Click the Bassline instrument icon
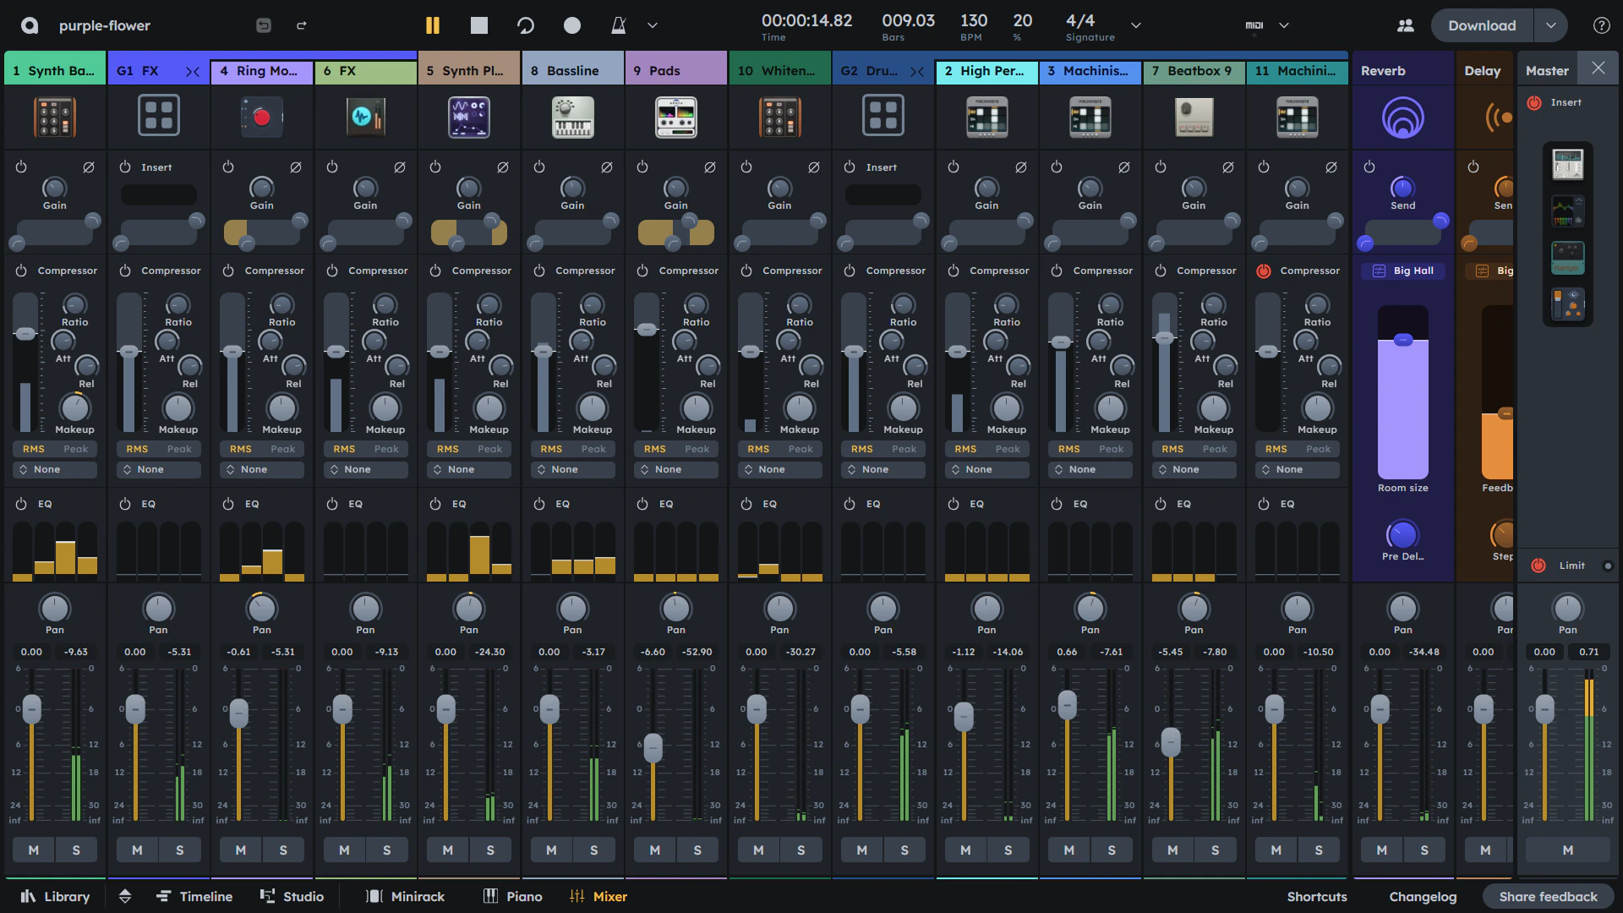Screen dimensions: 1623x913 pos(572,117)
